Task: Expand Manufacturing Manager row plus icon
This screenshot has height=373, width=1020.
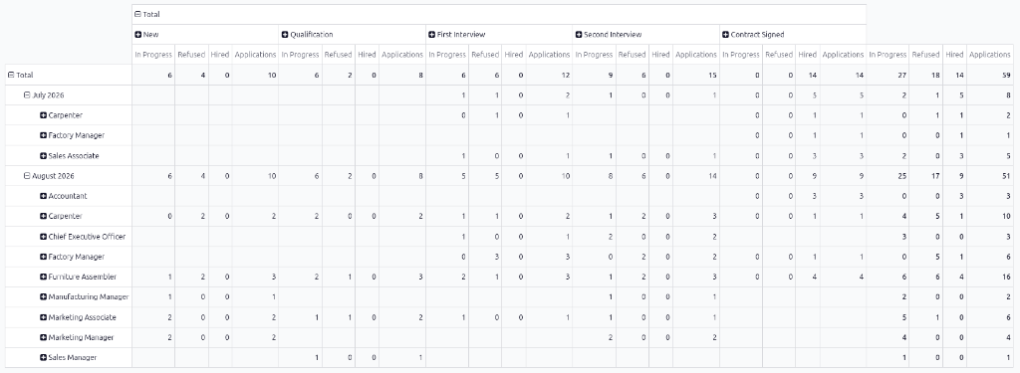Action: pyautogui.click(x=44, y=297)
